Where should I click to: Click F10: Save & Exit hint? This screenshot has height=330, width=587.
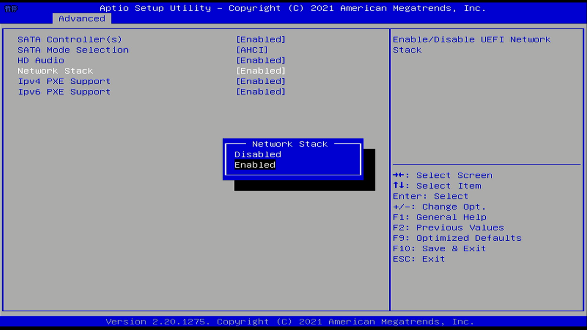(439, 249)
